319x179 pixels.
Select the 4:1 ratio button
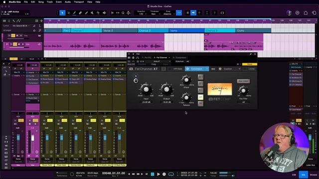[200, 97]
